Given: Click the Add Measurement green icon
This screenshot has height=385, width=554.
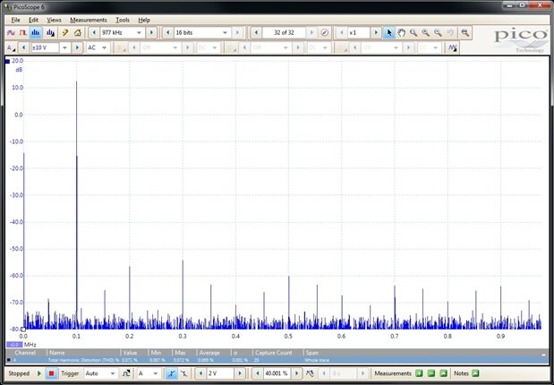Looking at the screenshot, I should pyautogui.click(x=419, y=373).
